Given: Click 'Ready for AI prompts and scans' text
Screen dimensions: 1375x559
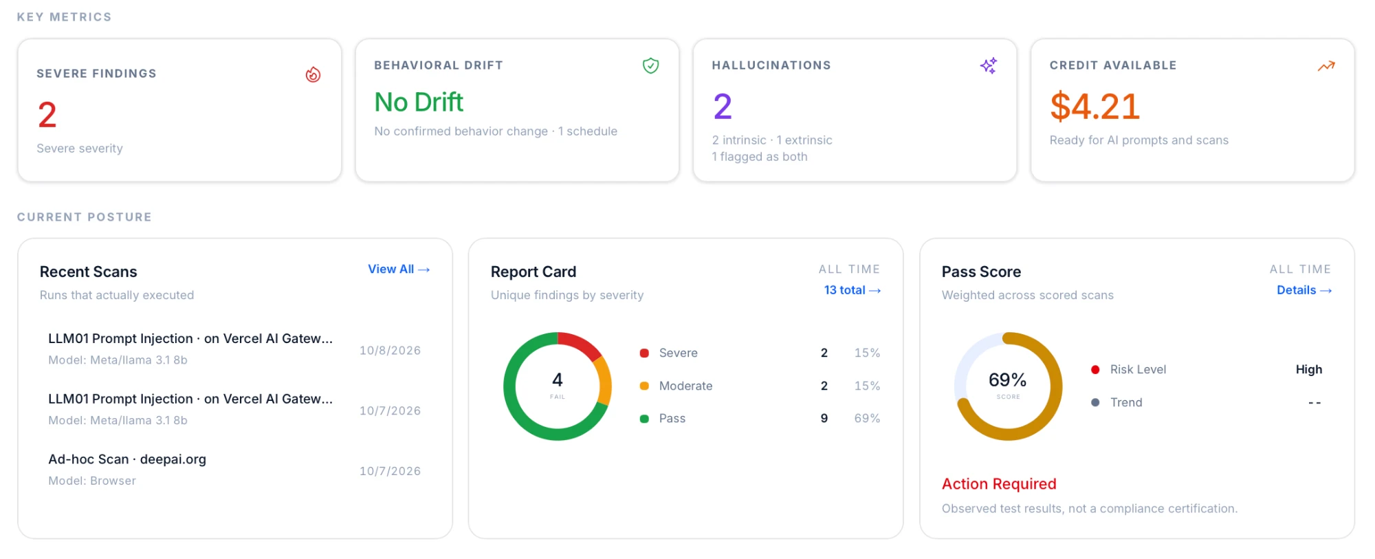Looking at the screenshot, I should coord(1138,140).
